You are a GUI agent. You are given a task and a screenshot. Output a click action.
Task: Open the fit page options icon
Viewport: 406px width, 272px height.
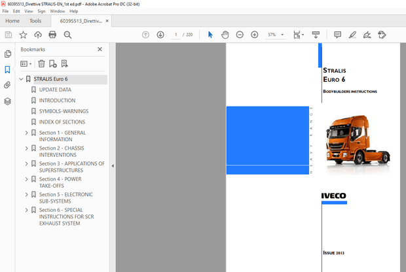(x=299, y=35)
